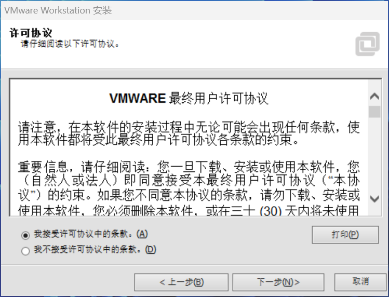Select the 我接受许可协议中的条款 radio button
389x297 pixels.
pyautogui.click(x=25, y=235)
